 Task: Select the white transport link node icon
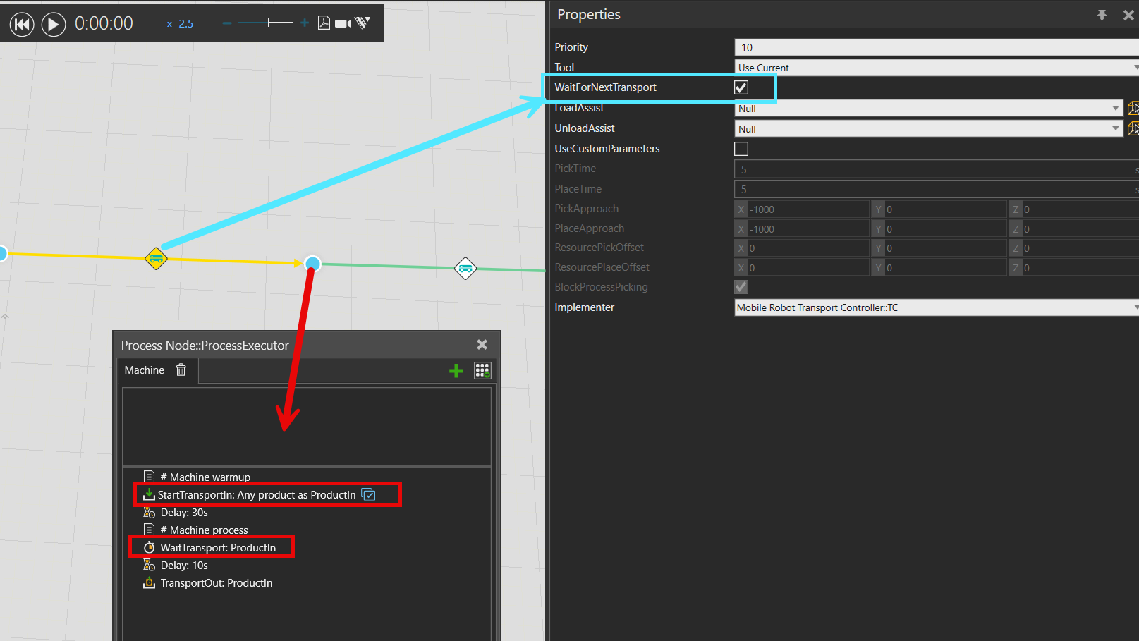pos(465,268)
